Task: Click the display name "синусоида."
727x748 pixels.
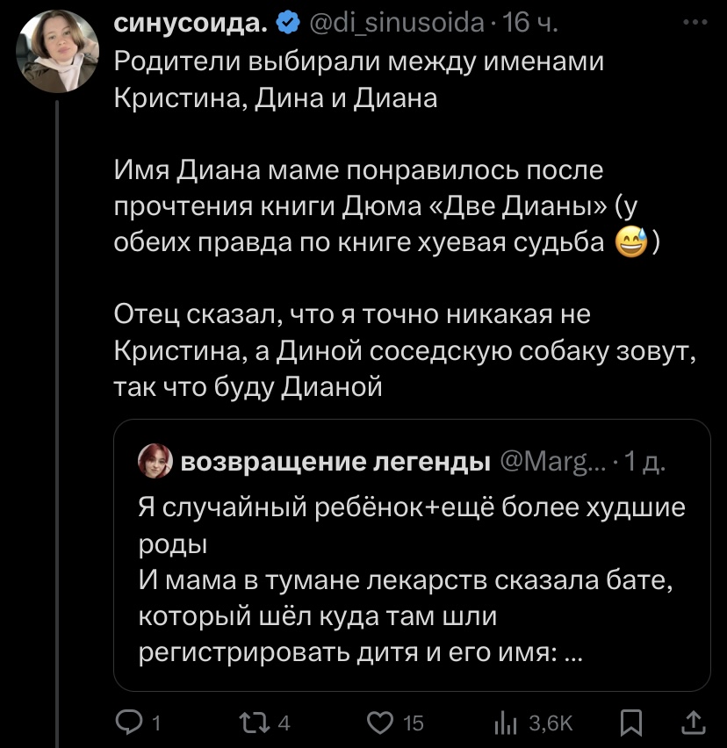Action: click(191, 25)
